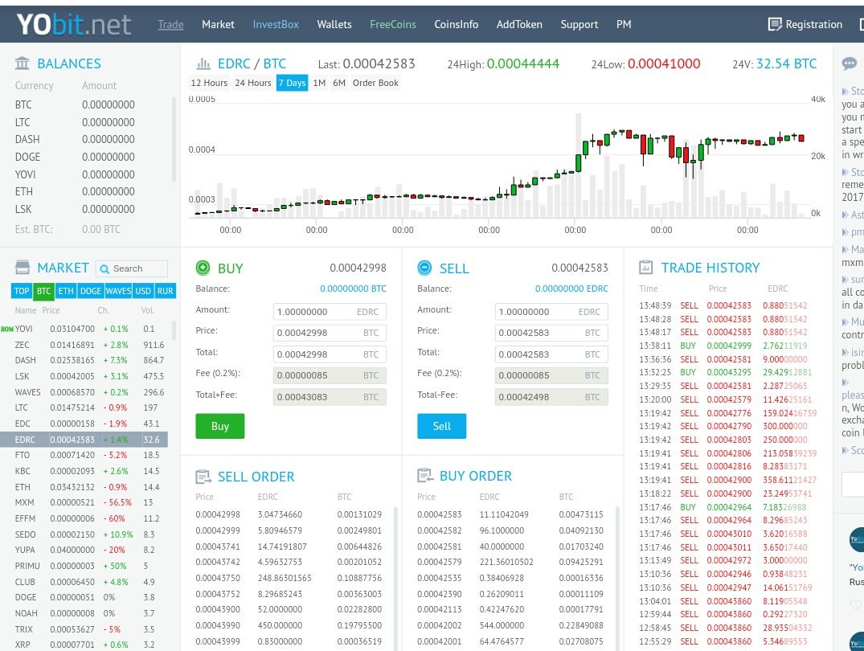Click the Vol. column header in Market
This screenshot has height=651, width=864.
click(x=147, y=310)
